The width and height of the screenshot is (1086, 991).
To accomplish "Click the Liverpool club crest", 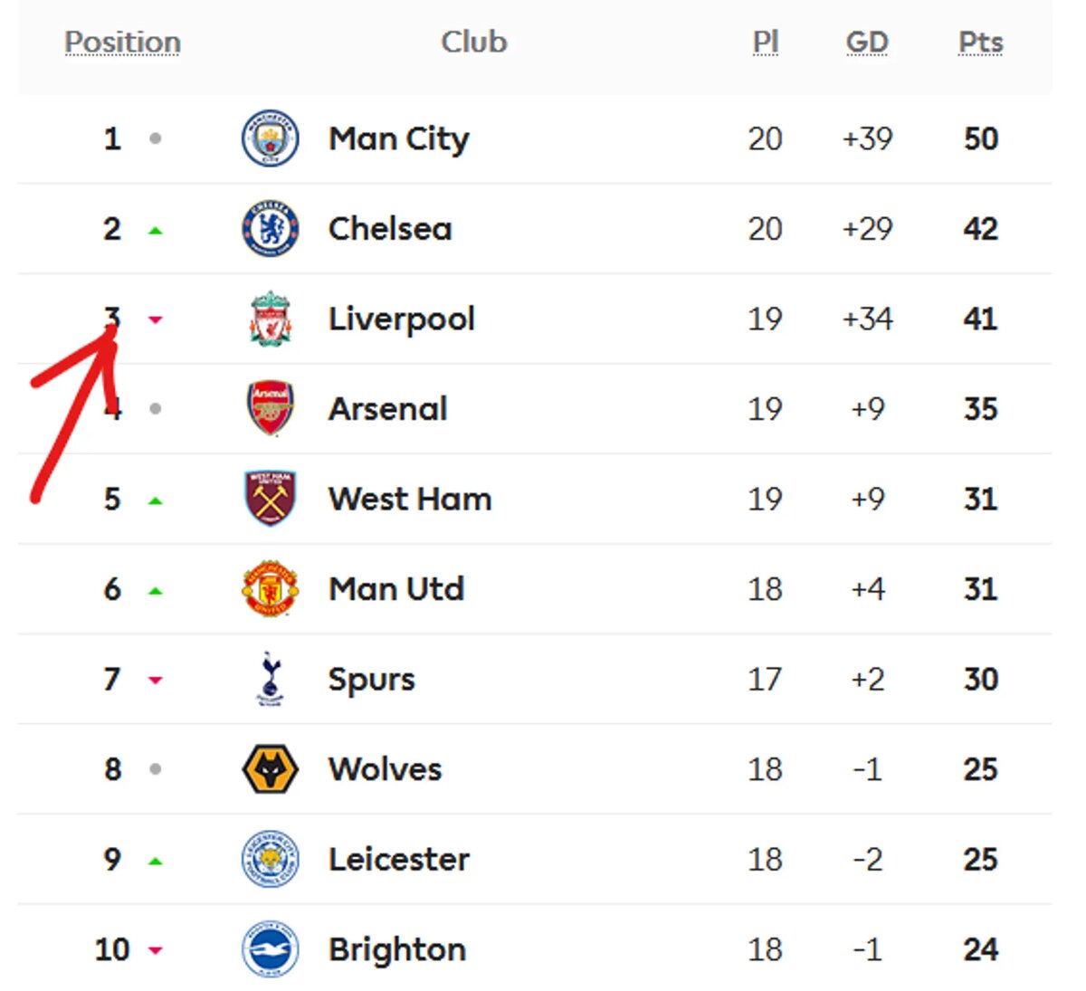I will click(x=270, y=319).
